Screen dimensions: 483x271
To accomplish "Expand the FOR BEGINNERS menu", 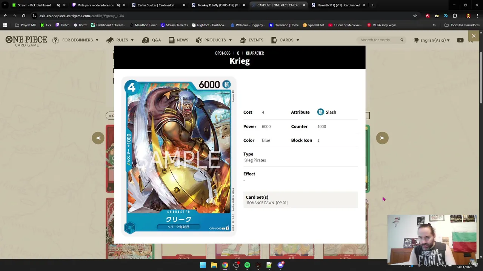I will coord(75,40).
